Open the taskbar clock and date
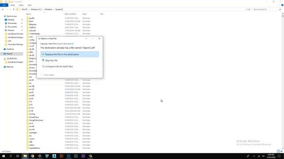 tap(271, 156)
